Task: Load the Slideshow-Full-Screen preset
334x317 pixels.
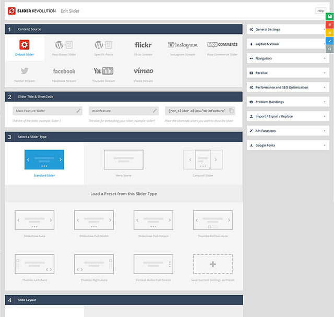Action: click(153, 223)
